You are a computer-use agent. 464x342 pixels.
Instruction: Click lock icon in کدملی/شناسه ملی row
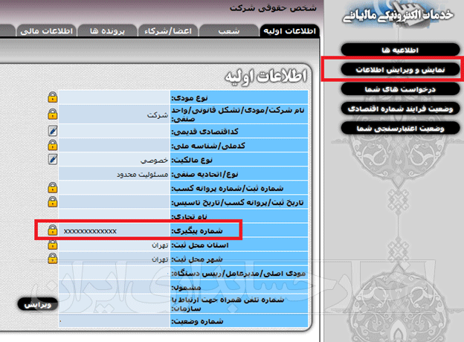(x=53, y=145)
